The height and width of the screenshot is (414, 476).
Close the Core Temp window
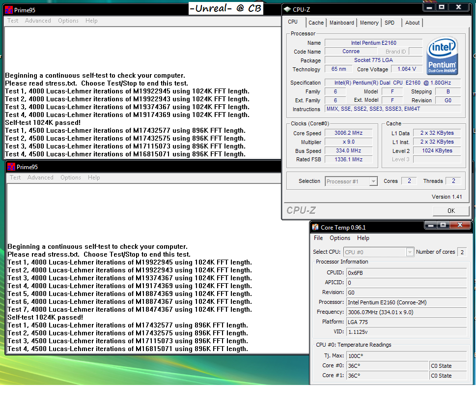[x=460, y=225]
